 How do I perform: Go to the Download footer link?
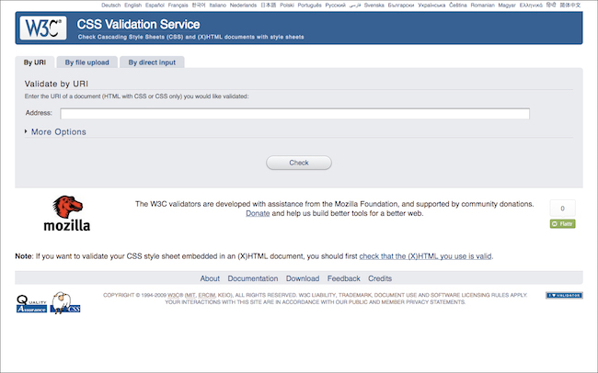(x=303, y=278)
